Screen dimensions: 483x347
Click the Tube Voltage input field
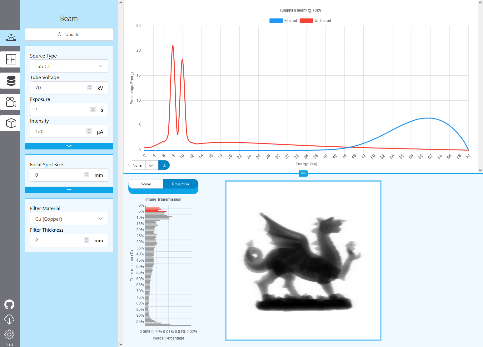point(69,88)
